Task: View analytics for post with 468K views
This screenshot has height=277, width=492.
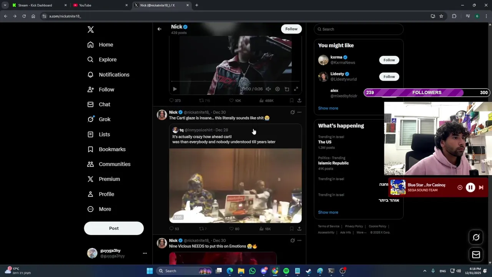Action: coord(266,100)
